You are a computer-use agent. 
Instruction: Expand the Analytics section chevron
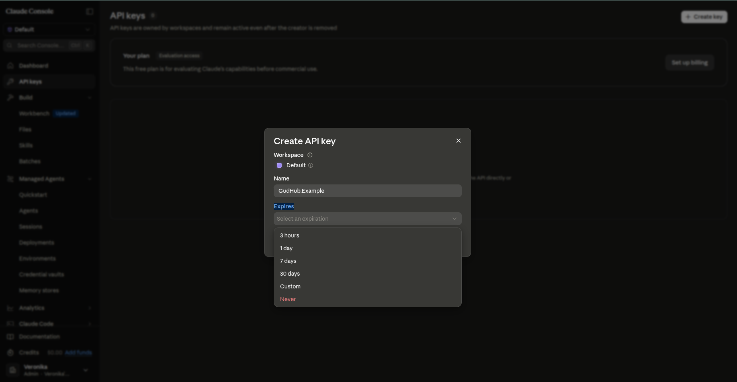coord(90,308)
